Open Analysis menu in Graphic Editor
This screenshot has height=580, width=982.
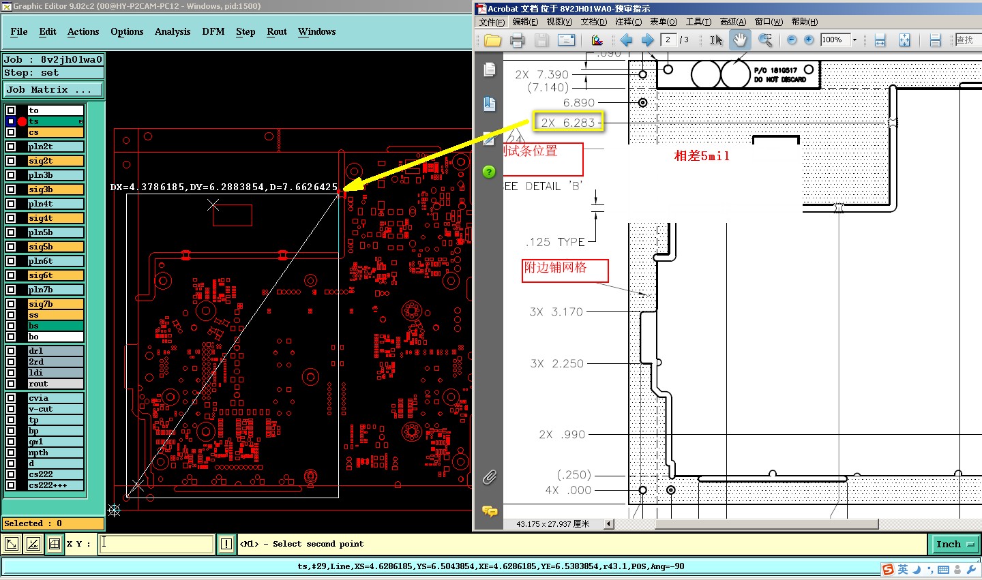pos(173,31)
